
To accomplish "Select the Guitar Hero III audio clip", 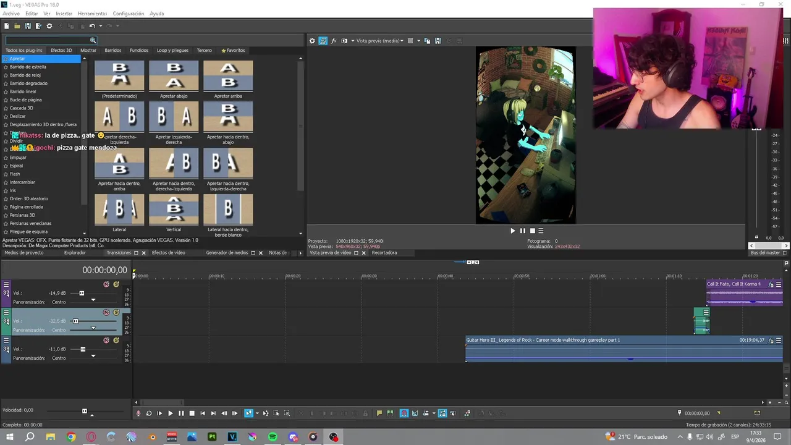I will [x=624, y=349].
